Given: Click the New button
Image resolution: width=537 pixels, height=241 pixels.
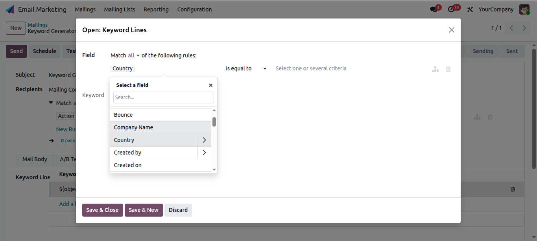Looking at the screenshot, I should click(x=16, y=28).
